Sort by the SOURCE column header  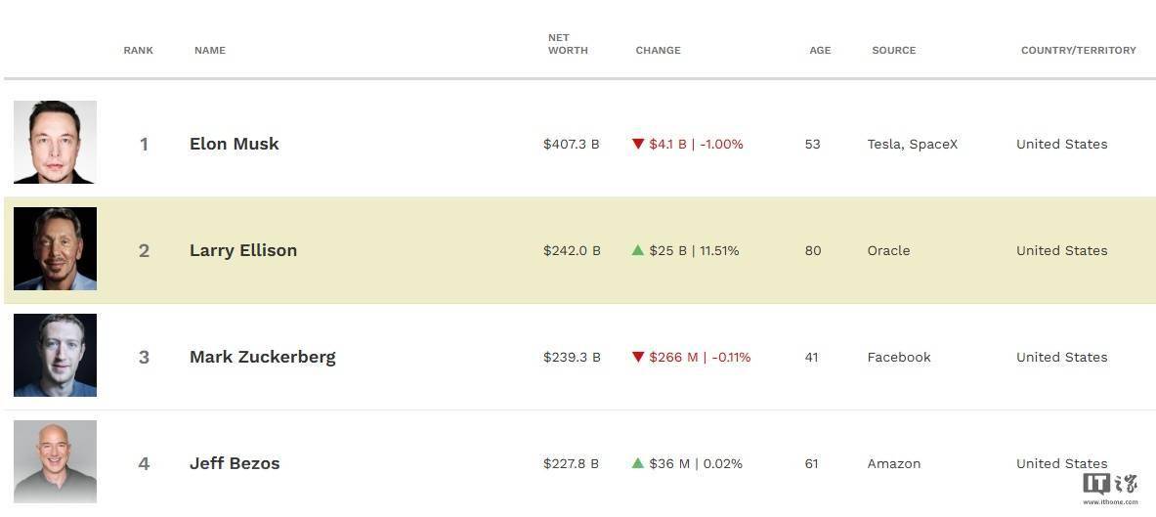pos(893,50)
